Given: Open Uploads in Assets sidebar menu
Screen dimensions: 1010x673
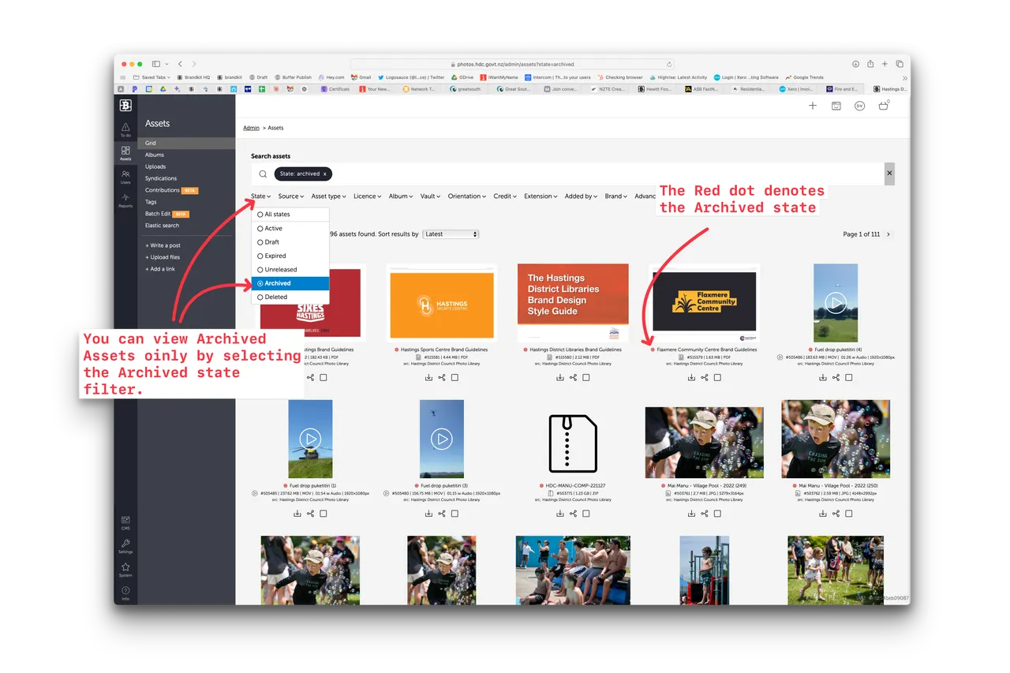Looking at the screenshot, I should coord(155,166).
